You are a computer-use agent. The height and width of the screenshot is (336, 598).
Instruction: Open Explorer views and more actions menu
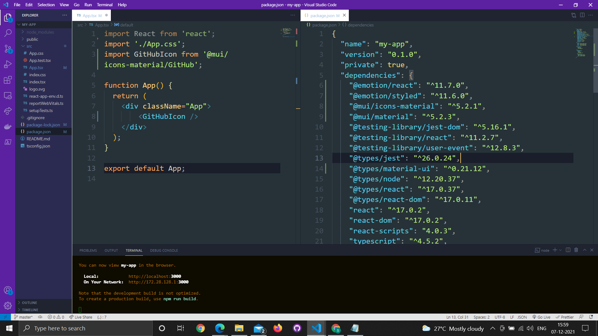pyautogui.click(x=64, y=15)
